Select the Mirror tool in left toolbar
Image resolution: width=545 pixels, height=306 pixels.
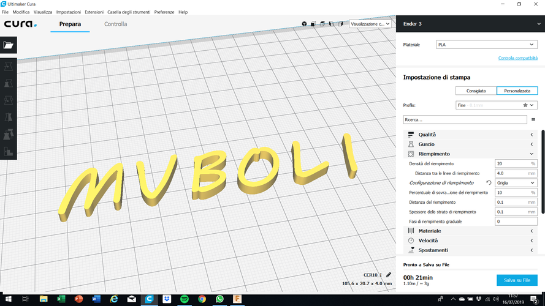[x=9, y=118]
